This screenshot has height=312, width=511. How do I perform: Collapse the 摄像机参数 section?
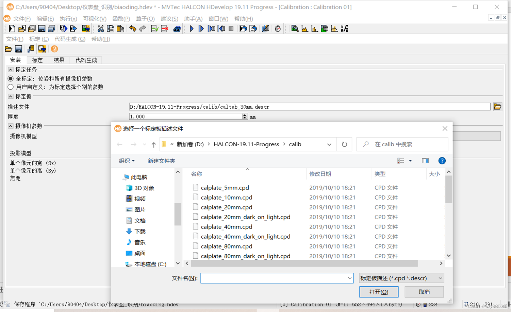pos(11,126)
